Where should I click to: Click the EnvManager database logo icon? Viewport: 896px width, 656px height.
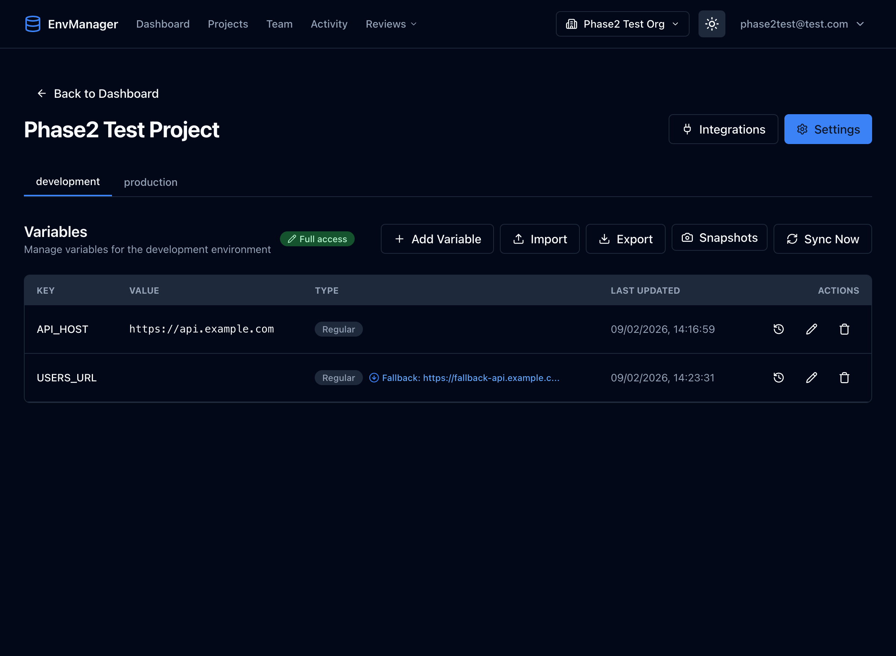click(32, 24)
